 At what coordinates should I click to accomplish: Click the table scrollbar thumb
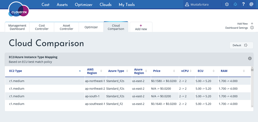(252, 70)
